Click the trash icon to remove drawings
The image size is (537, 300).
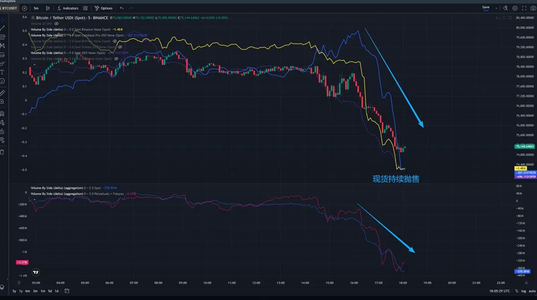3,152
